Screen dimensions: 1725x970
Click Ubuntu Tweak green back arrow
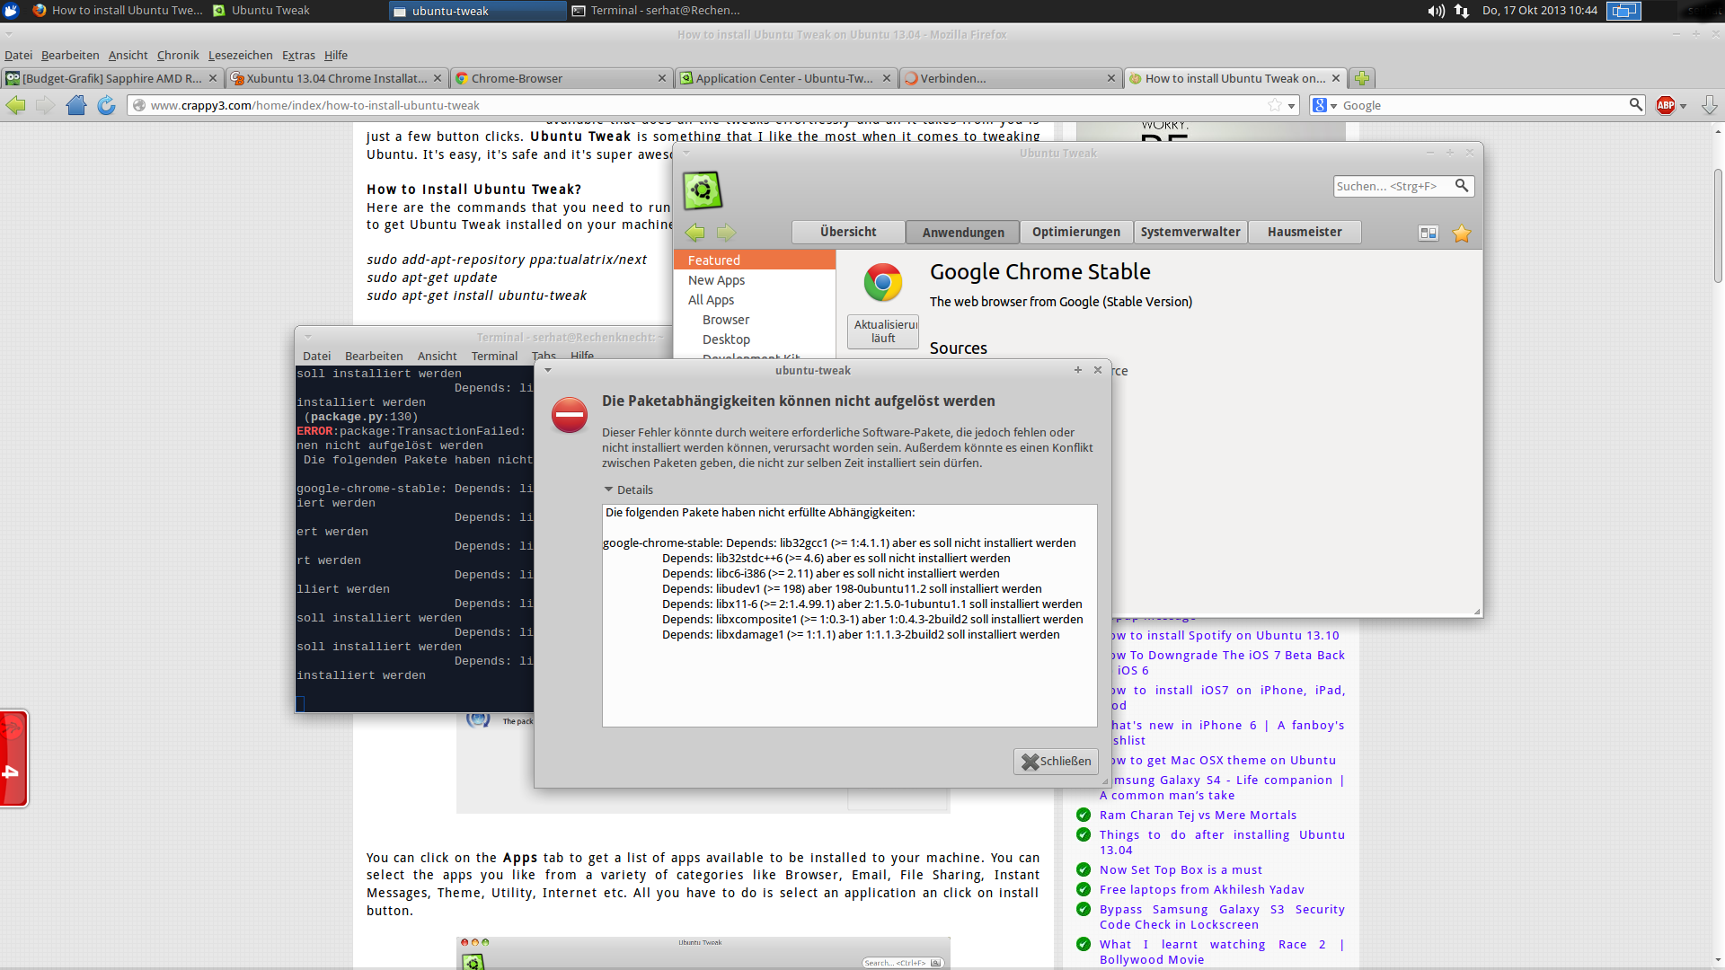pyautogui.click(x=695, y=233)
